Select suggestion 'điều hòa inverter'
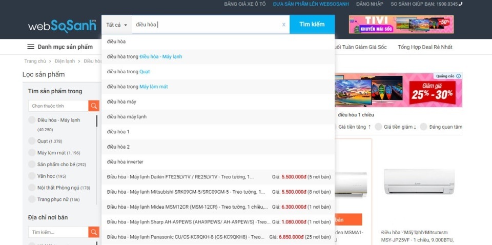 point(218,162)
